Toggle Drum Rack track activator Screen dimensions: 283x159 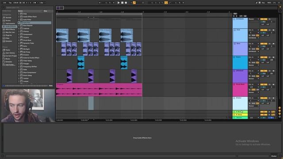264,84
